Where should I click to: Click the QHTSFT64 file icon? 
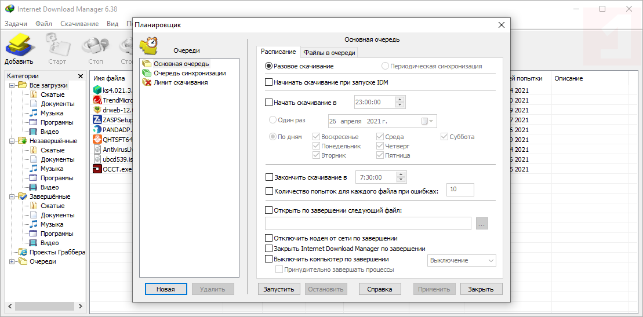(x=97, y=139)
